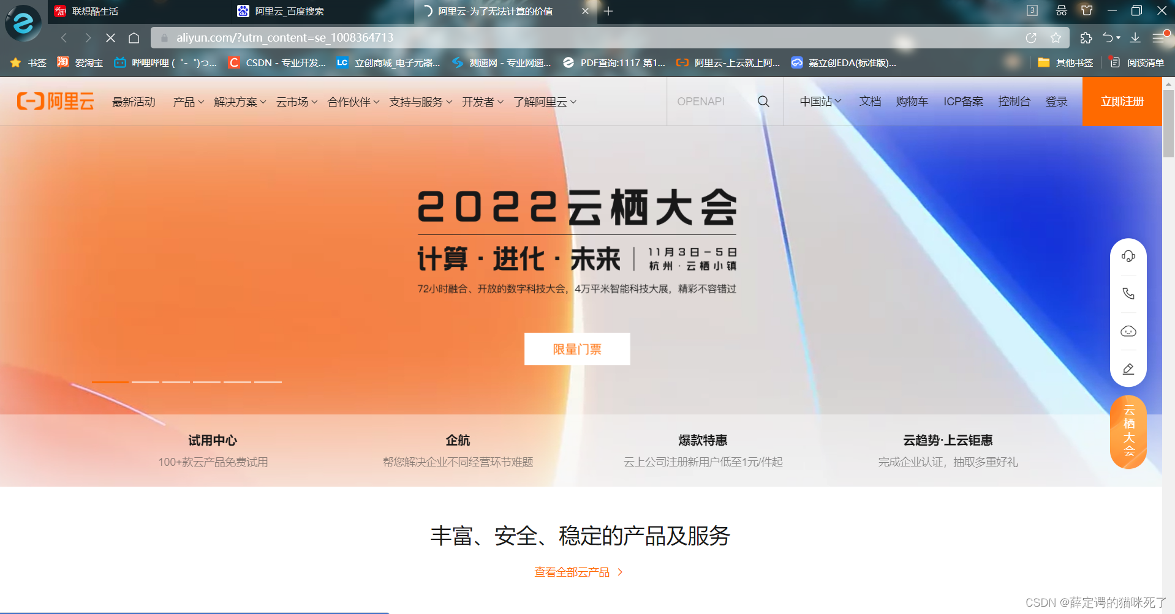Switch to 联想酷生活 tab

138,11
